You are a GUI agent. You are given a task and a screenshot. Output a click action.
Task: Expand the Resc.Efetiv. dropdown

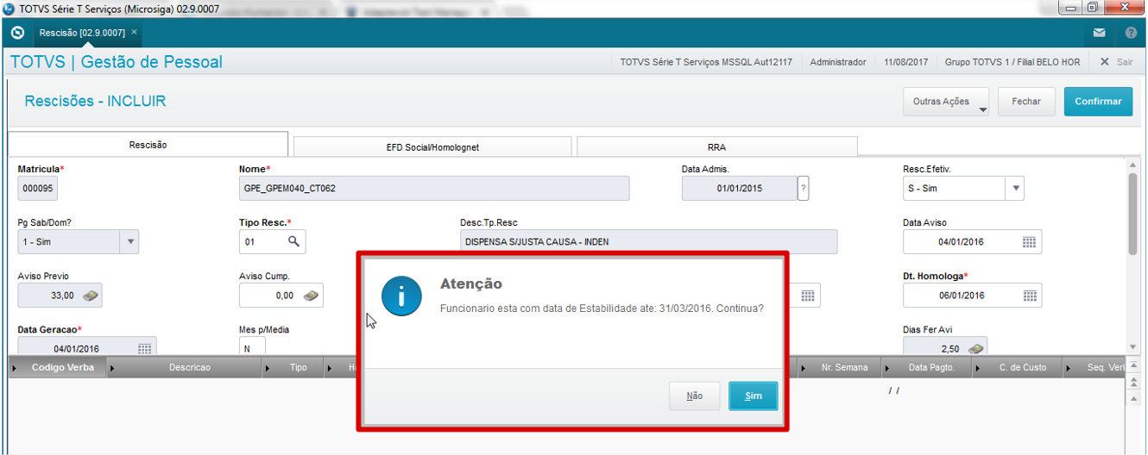coord(1015,189)
